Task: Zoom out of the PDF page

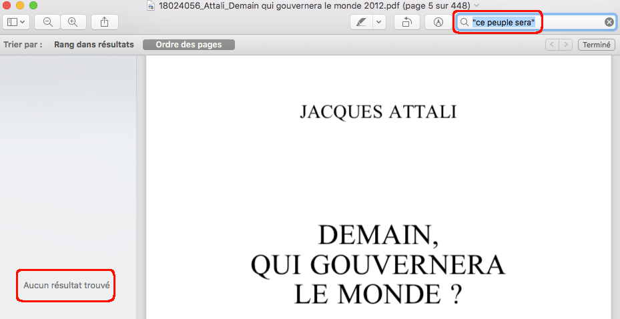Action: (48, 22)
